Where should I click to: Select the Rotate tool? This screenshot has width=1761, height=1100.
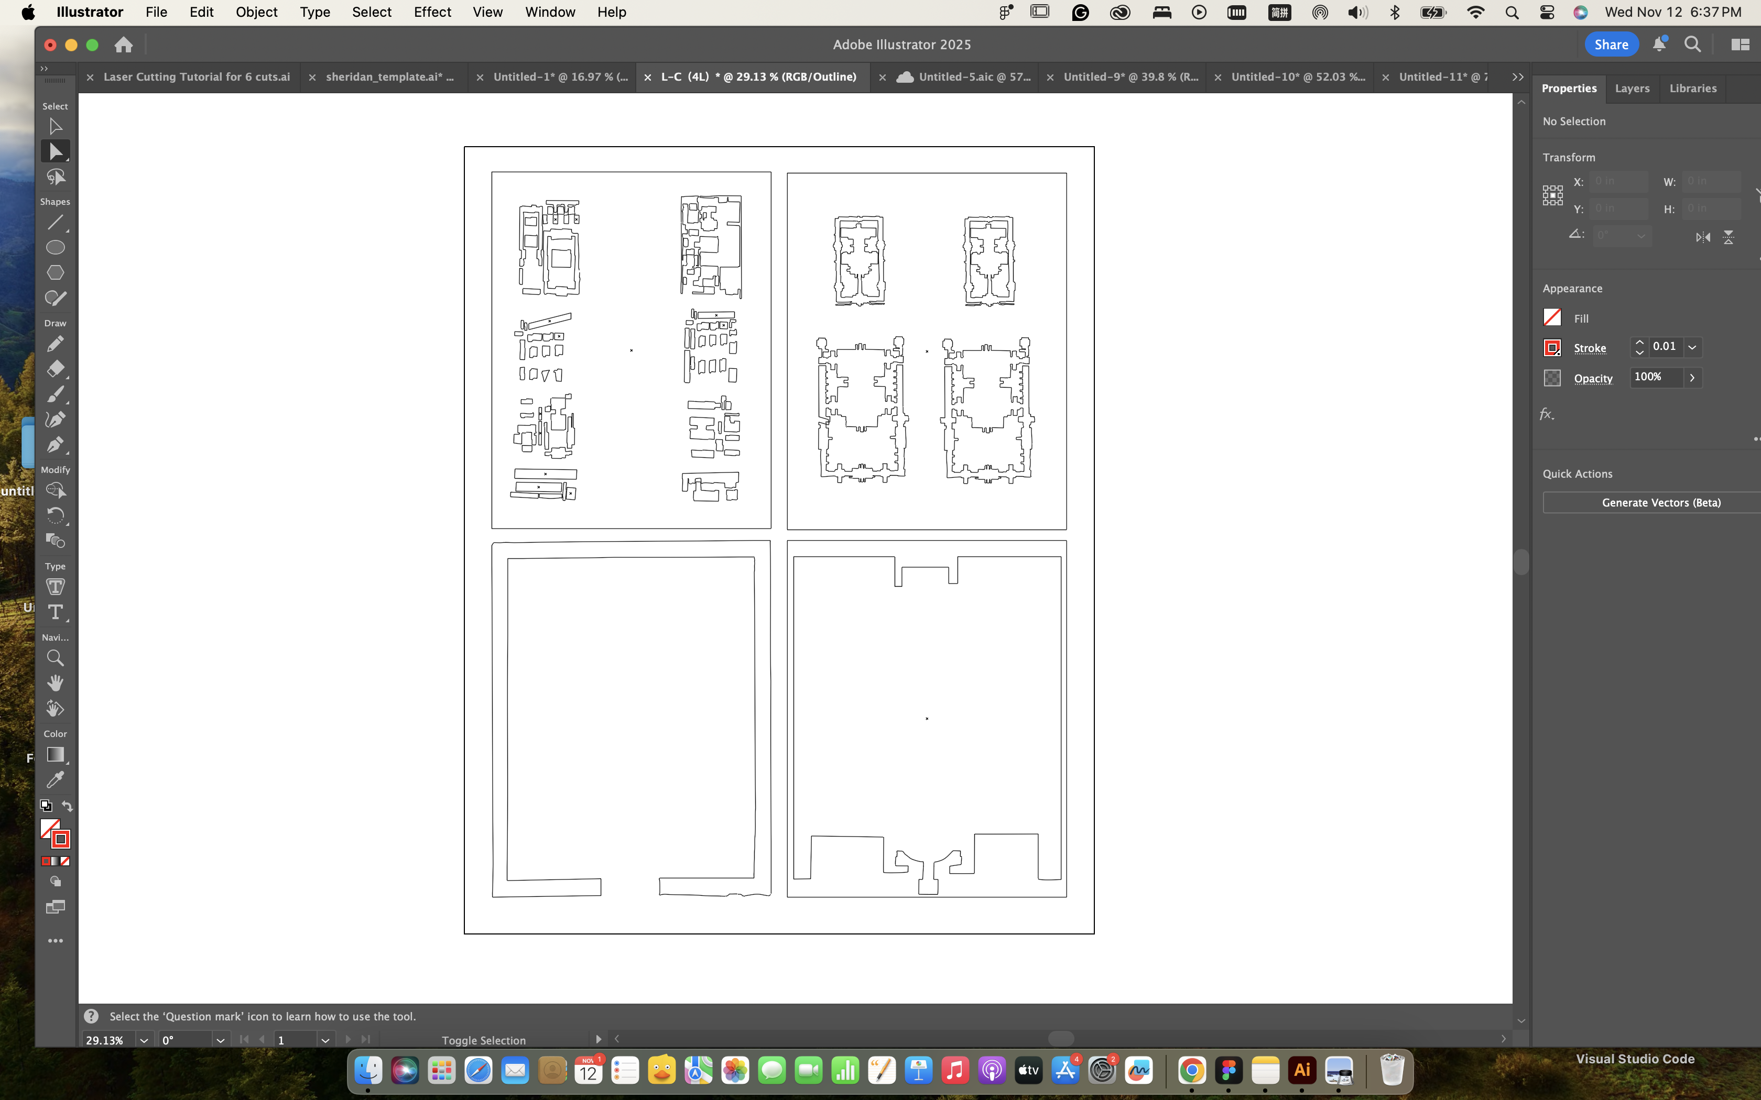(56, 516)
